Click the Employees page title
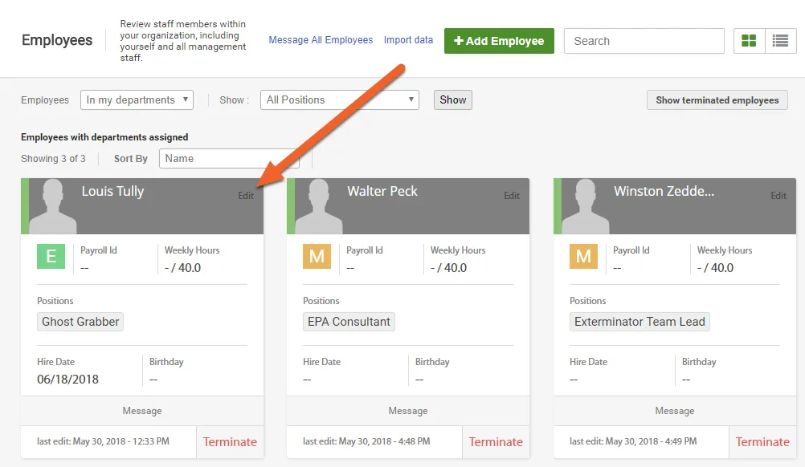This screenshot has width=805, height=467. tap(57, 40)
